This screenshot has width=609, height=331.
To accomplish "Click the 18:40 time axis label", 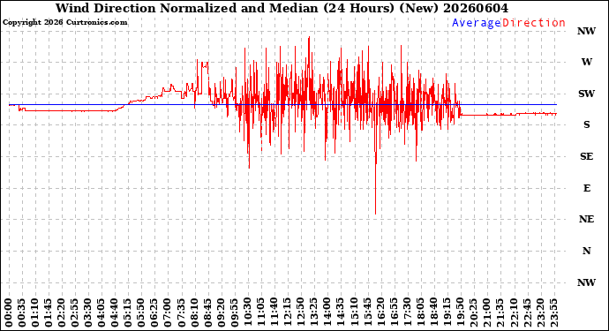I will tap(434, 313).
